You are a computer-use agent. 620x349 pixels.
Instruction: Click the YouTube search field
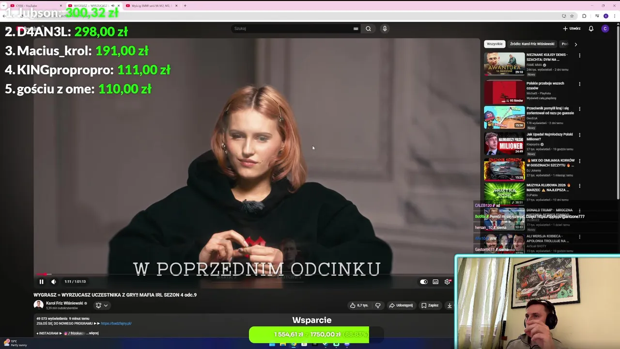click(x=293, y=29)
